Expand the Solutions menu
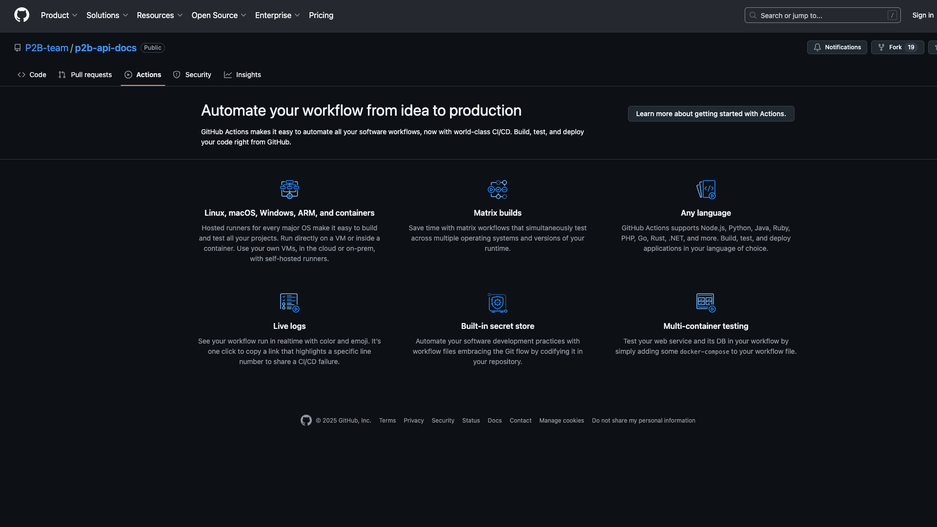Viewport: 937px width, 527px height. (x=107, y=15)
